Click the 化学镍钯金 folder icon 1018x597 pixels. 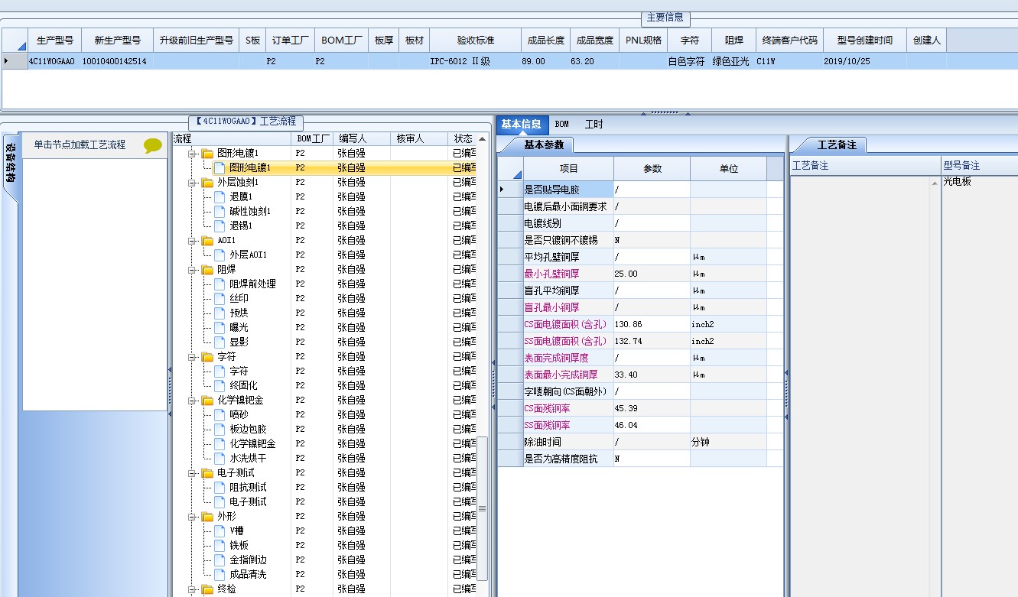pos(207,401)
